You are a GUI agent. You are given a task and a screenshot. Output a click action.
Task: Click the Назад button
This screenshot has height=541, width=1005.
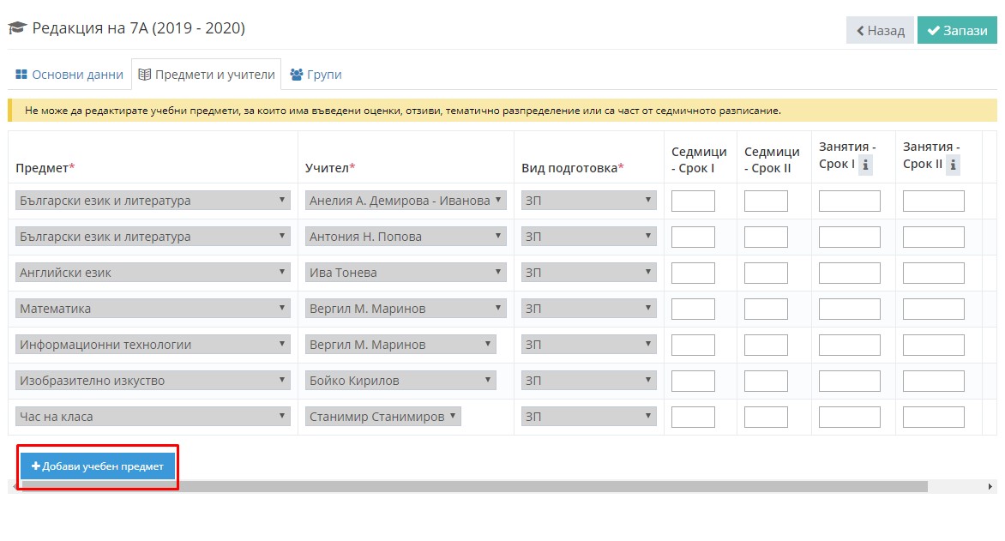(x=880, y=30)
